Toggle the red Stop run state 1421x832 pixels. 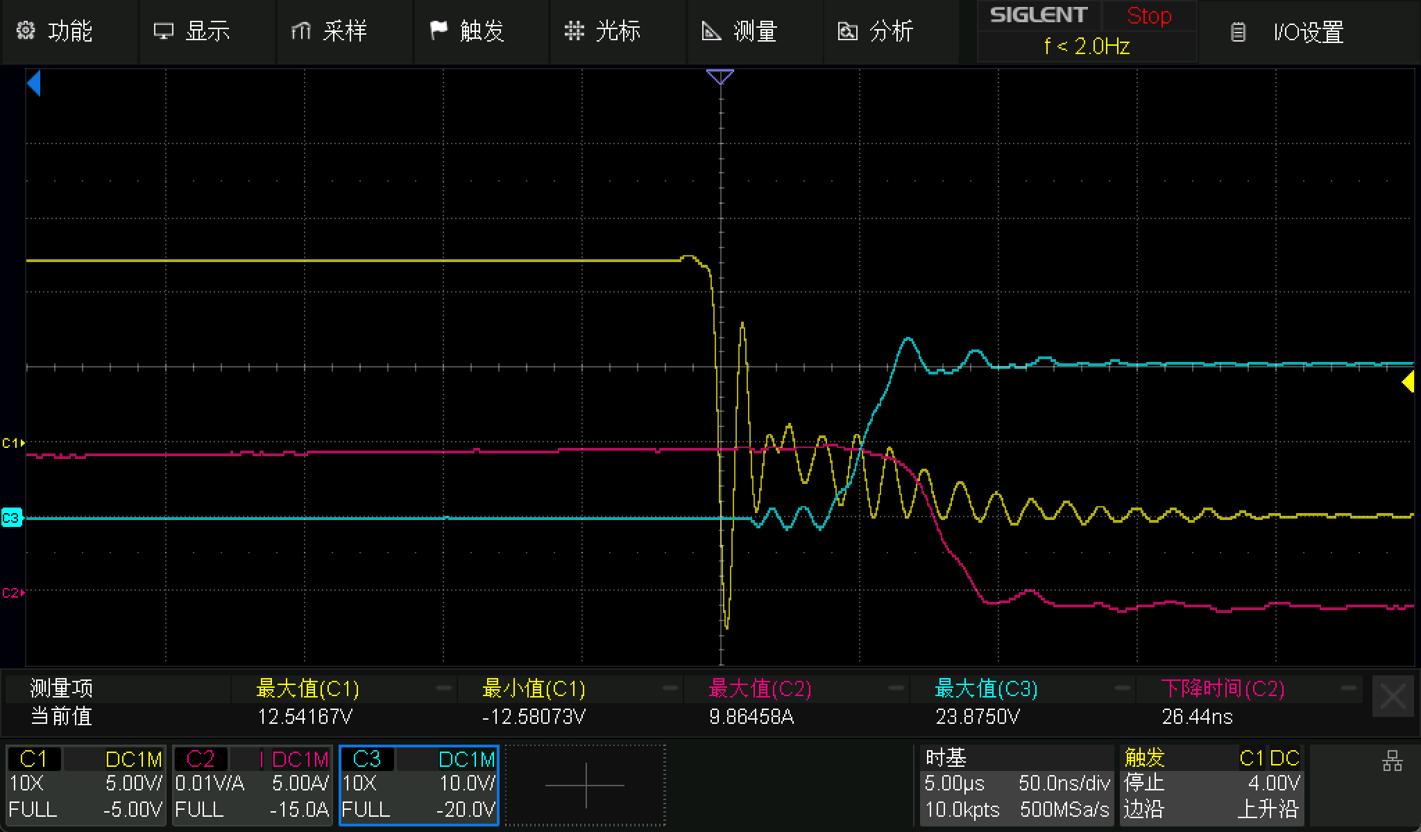(x=1149, y=16)
